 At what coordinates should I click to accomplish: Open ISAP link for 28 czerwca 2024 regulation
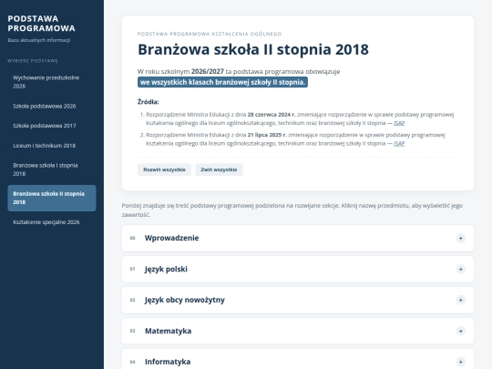point(399,123)
